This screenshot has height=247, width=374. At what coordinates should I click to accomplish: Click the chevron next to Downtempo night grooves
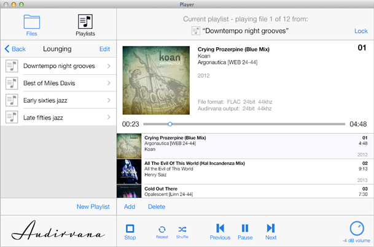pyautogui.click(x=109, y=66)
